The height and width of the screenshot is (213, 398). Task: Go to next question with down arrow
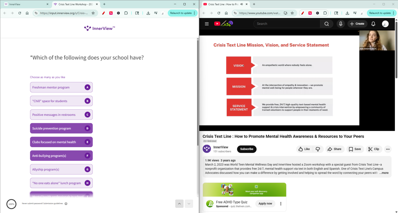coord(189,204)
